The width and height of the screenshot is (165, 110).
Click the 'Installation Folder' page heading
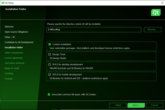16,9
